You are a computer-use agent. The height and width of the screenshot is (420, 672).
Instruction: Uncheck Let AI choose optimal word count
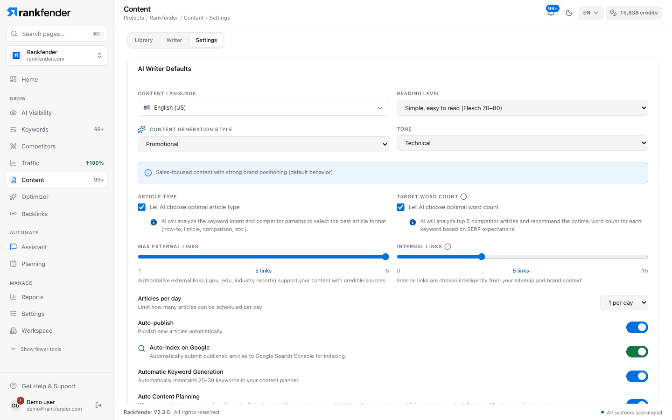[x=401, y=207]
